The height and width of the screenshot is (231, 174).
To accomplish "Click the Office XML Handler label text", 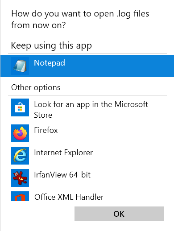I will [x=69, y=197].
